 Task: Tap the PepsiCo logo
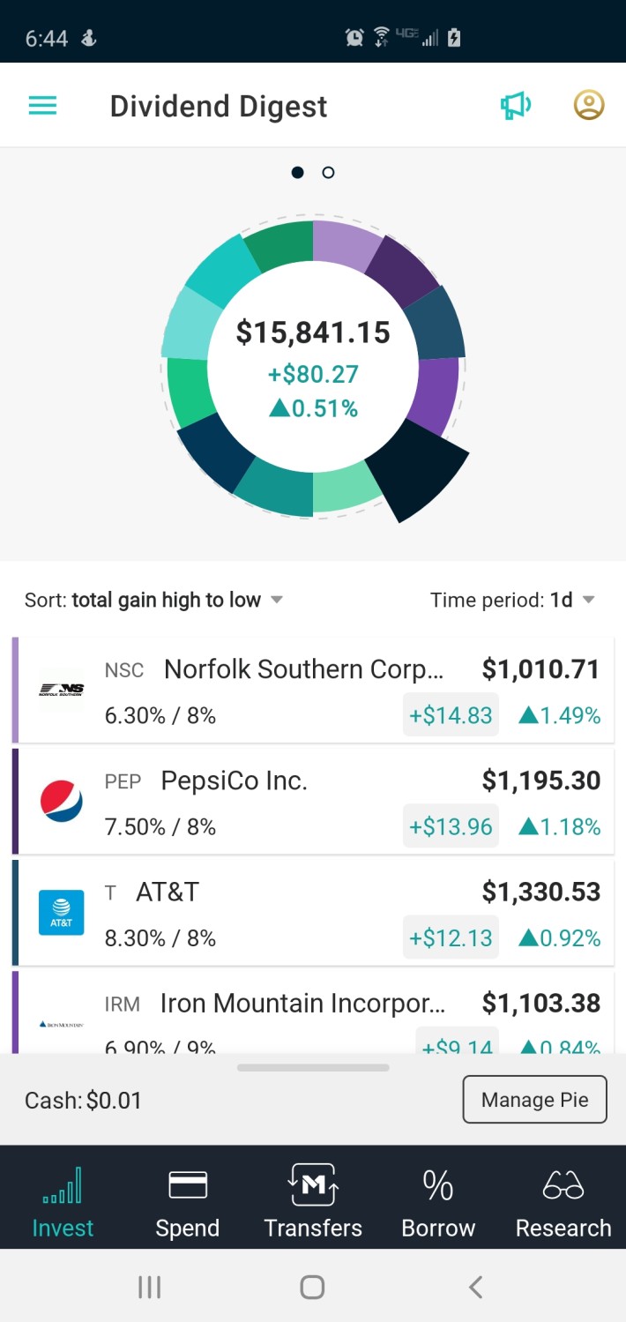pos(62,802)
